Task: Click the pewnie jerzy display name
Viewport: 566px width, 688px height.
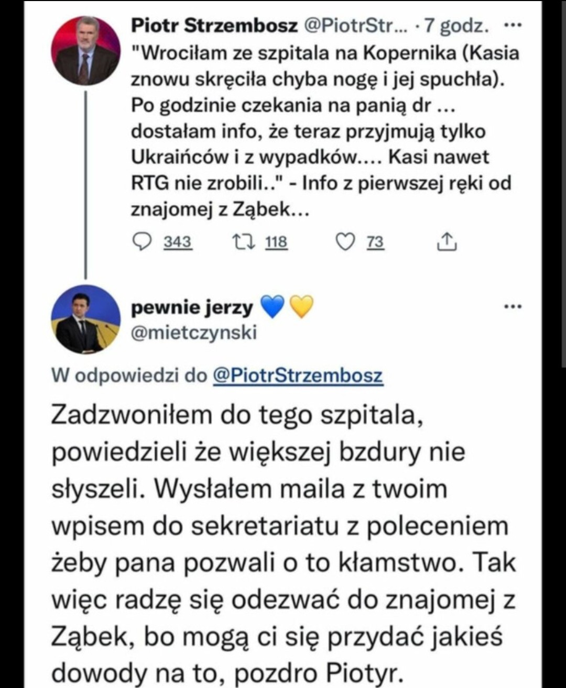Action: click(192, 307)
